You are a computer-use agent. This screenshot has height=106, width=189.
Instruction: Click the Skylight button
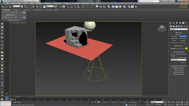pos(183,41)
